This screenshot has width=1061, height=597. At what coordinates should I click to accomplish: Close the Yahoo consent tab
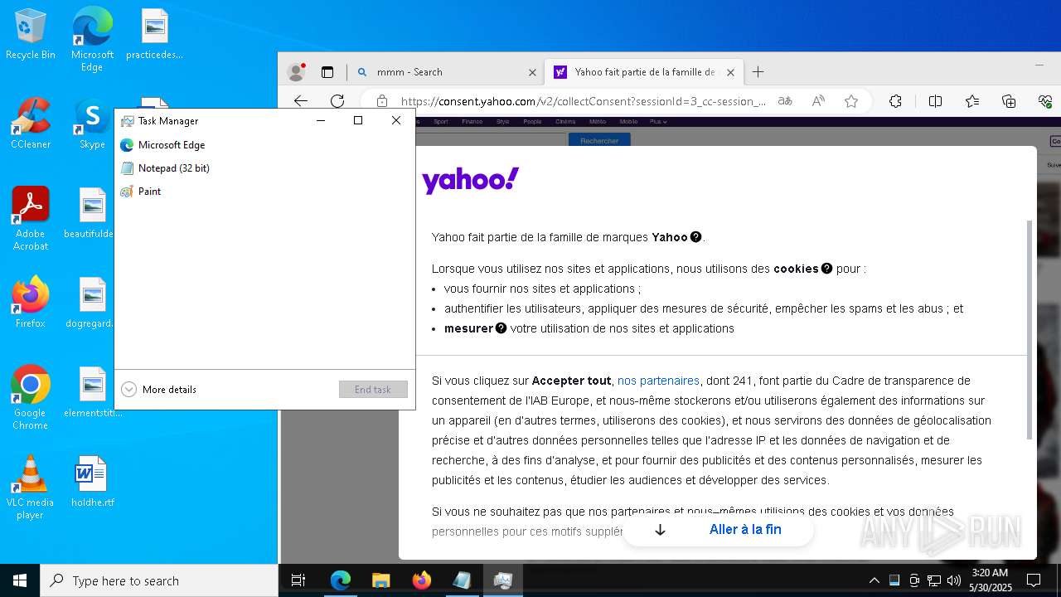tap(730, 72)
